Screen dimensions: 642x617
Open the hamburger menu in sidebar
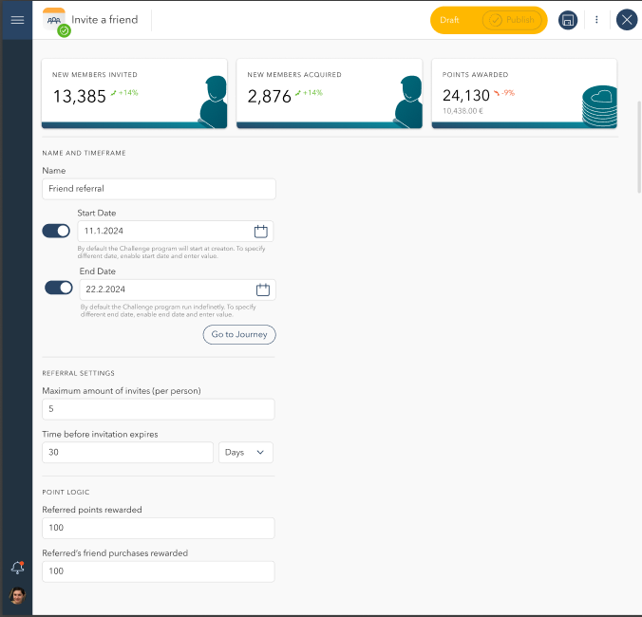17,20
